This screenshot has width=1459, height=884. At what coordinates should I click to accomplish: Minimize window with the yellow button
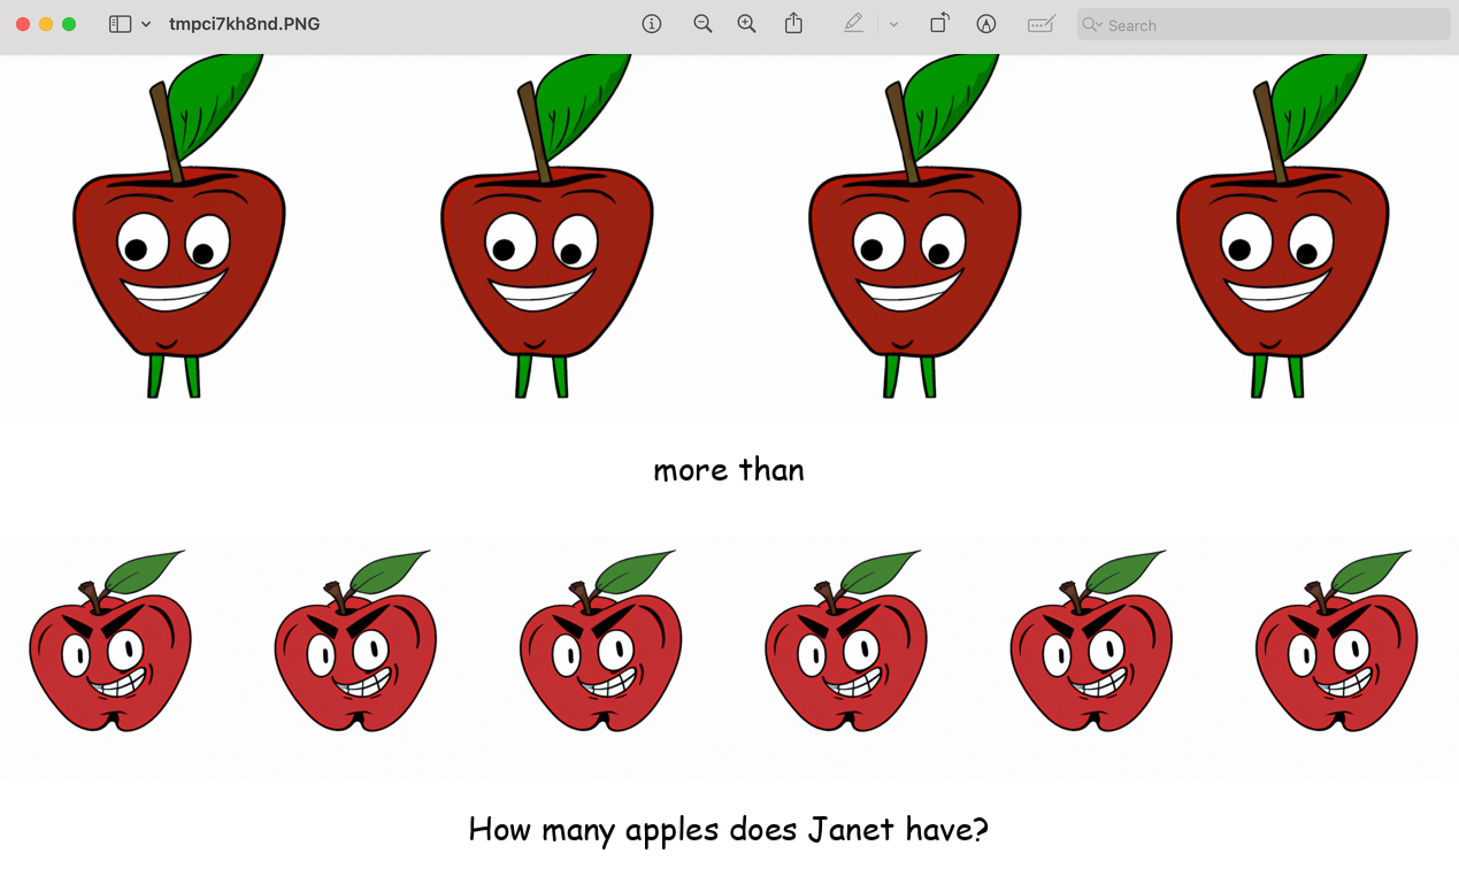pos(46,24)
